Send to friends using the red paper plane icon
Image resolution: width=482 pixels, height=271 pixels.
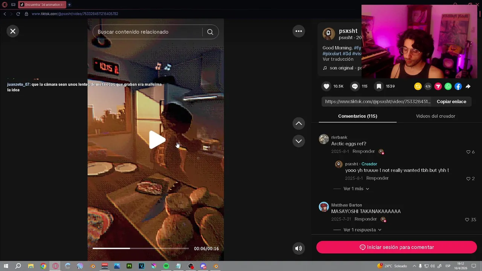(438, 86)
